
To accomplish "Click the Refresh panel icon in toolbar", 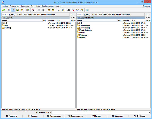I will 3,10.
